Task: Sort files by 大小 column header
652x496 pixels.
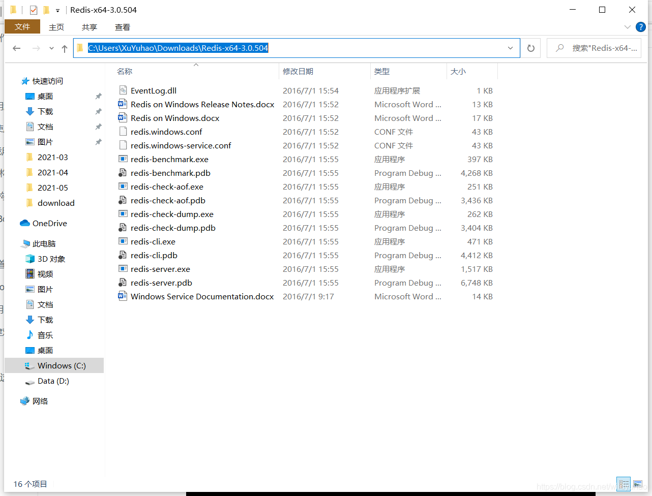Action: 458,72
